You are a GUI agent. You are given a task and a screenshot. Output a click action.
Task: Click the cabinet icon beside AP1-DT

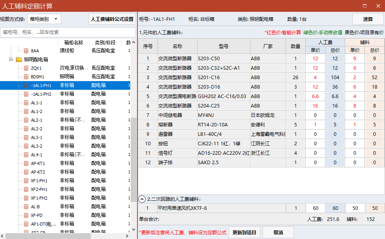pos(26,224)
